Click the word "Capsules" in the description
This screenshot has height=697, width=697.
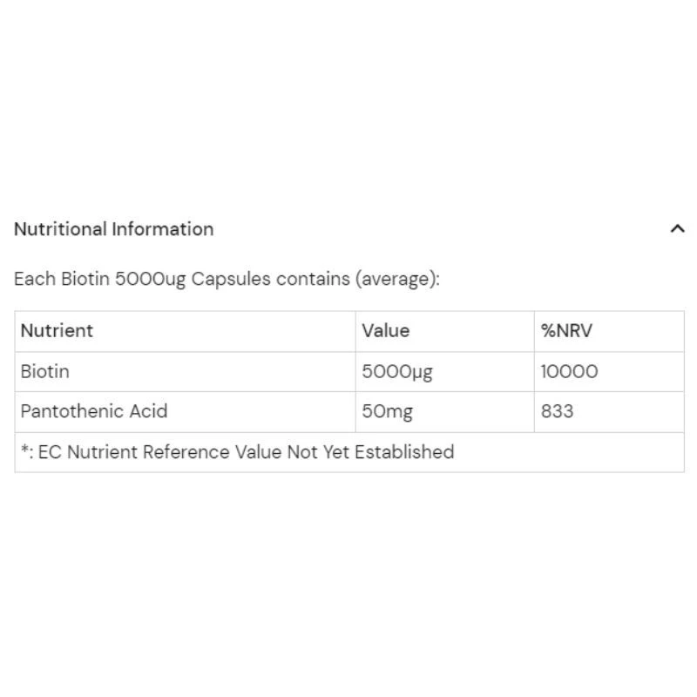(231, 280)
